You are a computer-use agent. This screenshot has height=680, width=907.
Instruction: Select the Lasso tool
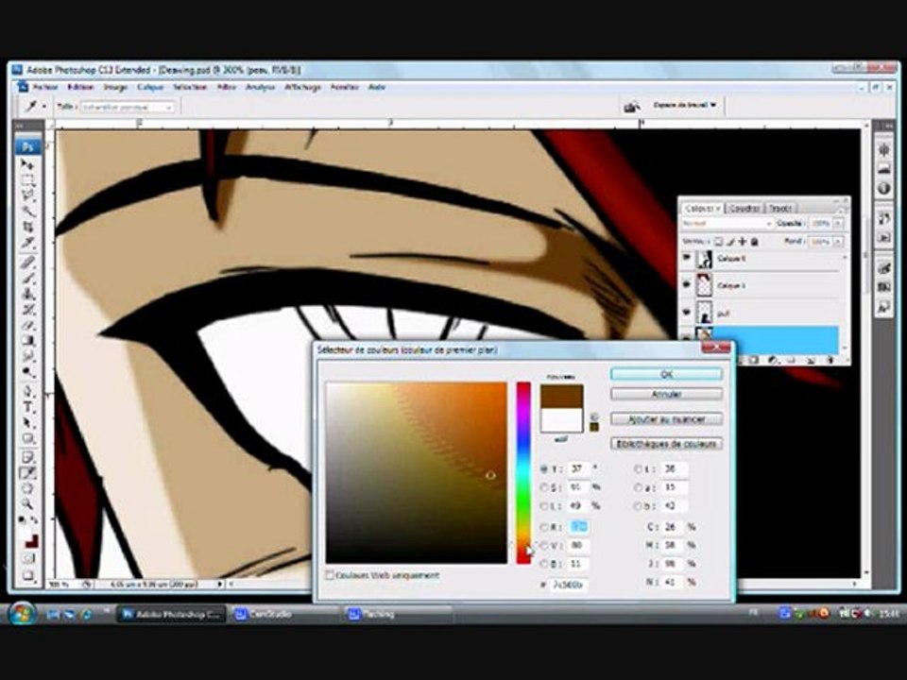[27, 196]
